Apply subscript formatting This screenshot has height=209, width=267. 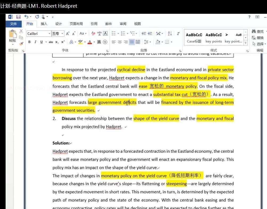tap(57, 42)
